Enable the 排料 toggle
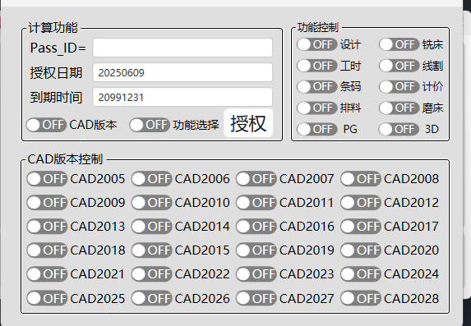This screenshot has height=326, width=471. pos(317,108)
